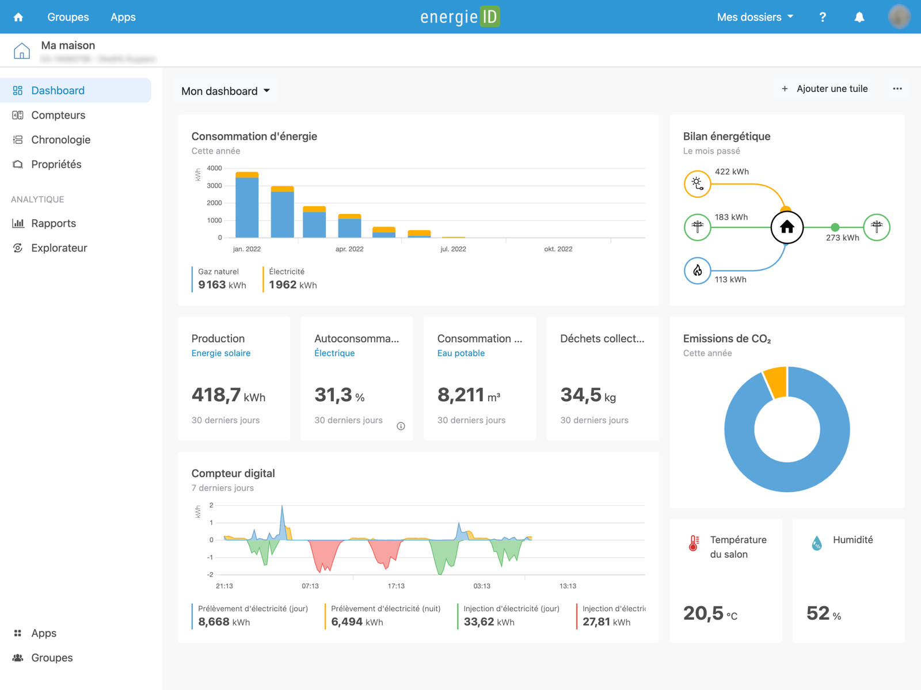Click Ajouter une tuile button
Image resolution: width=921 pixels, height=690 pixels.
click(x=824, y=89)
